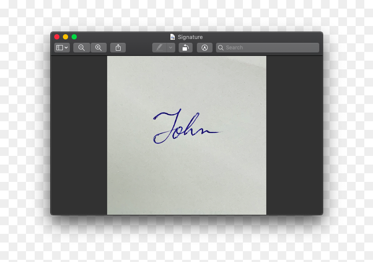Screen dimensions: 373x262
Task: Show the Markup toolbar
Action: pos(205,48)
